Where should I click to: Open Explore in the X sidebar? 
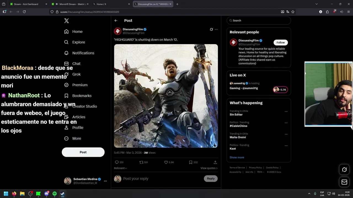pos(74,42)
